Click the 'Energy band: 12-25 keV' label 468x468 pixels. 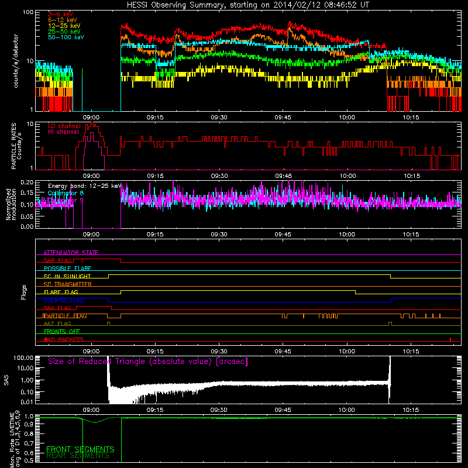tap(85, 186)
